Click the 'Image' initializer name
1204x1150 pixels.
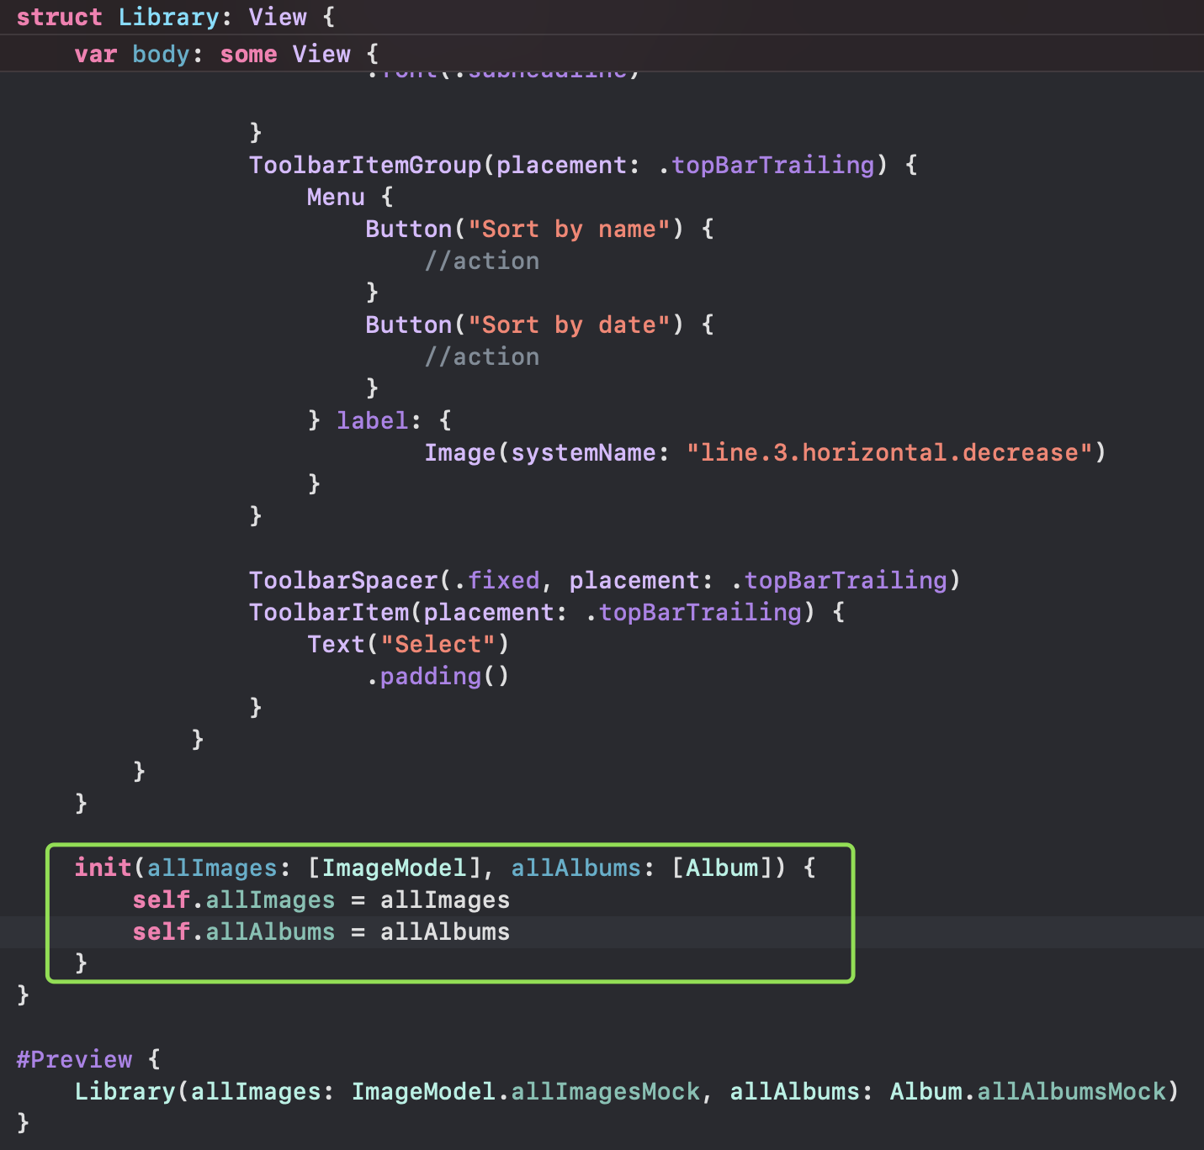pyautogui.click(x=459, y=452)
